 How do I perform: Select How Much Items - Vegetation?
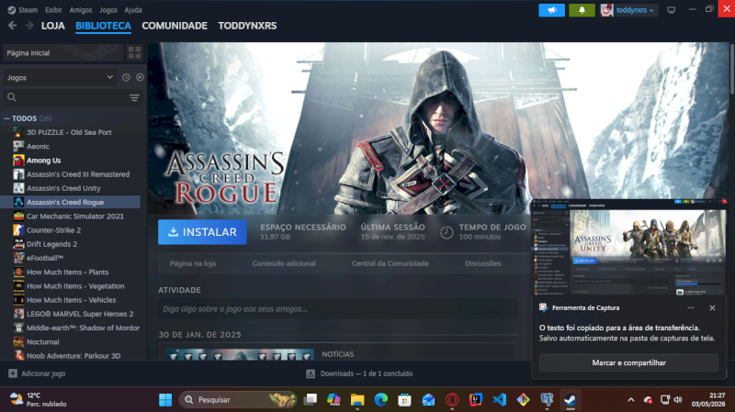tap(75, 285)
